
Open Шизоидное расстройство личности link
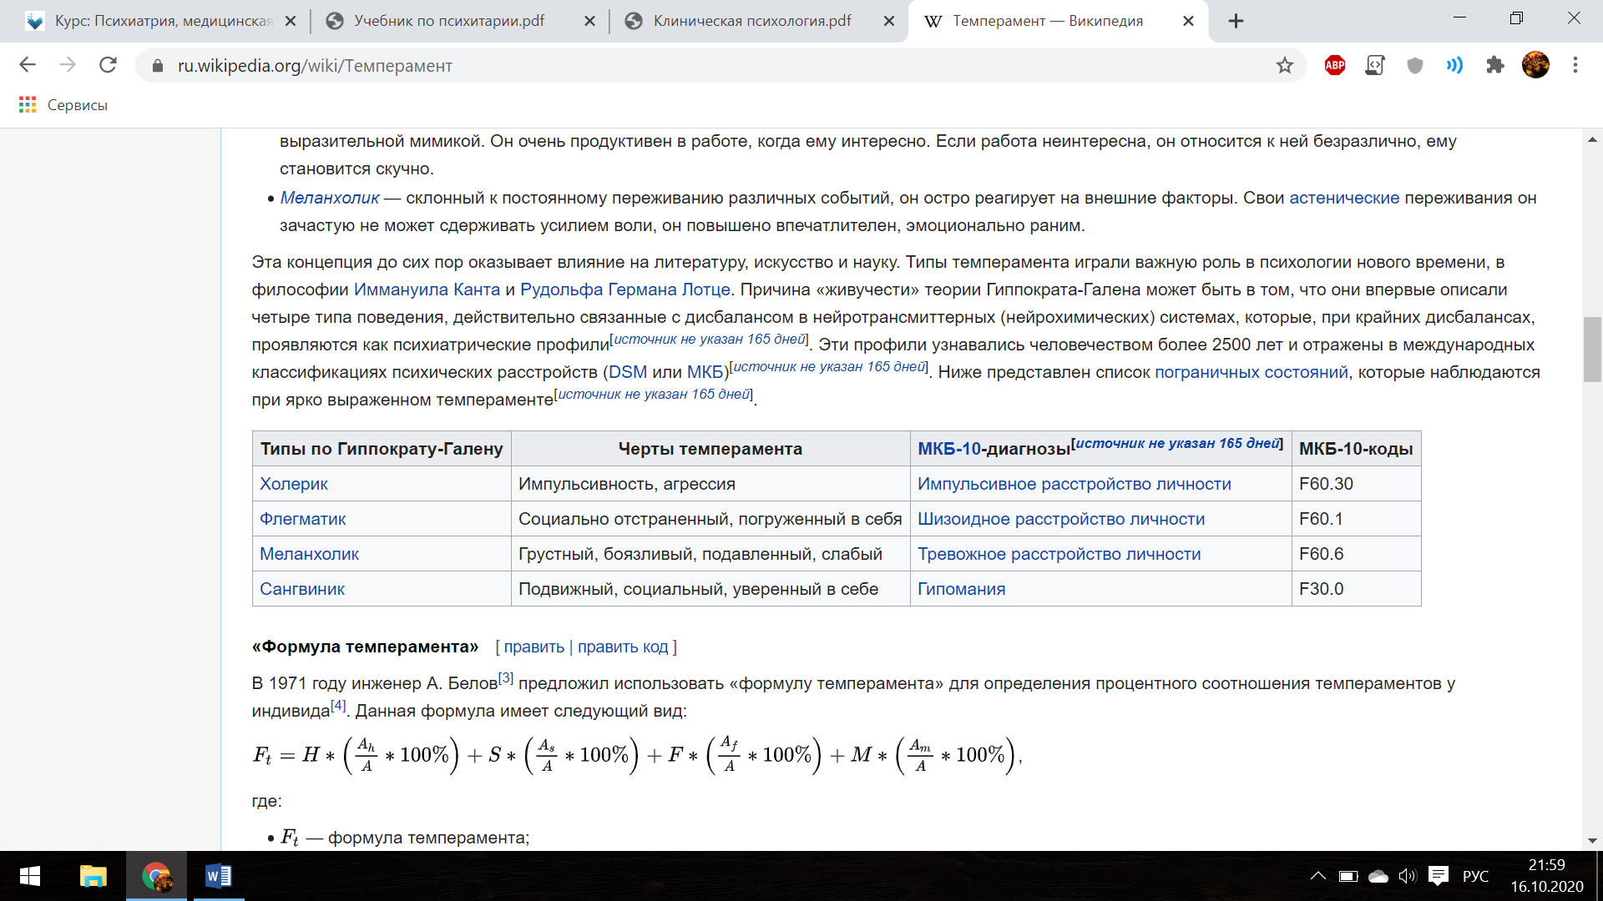point(1061,519)
